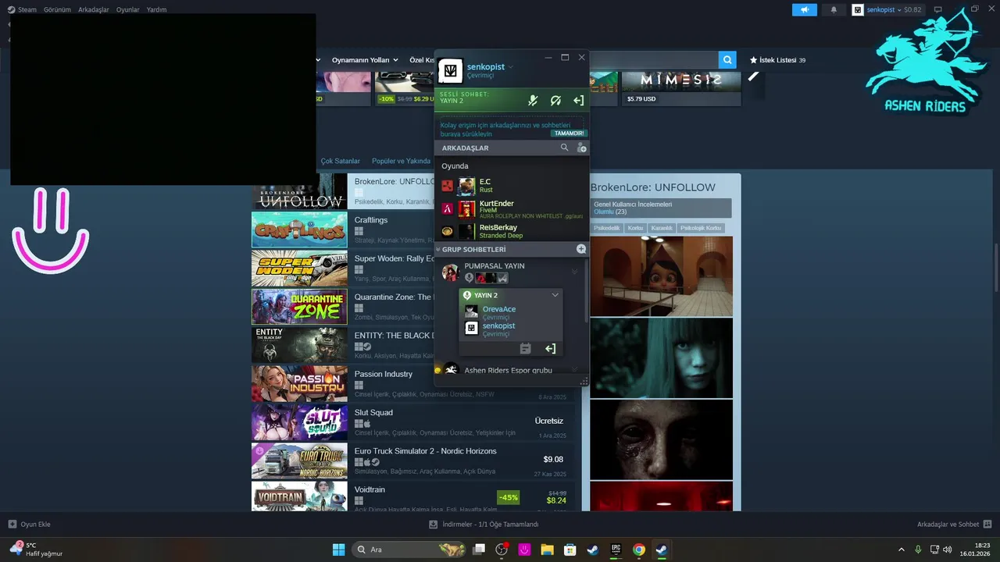
Task: Click the store search input field
Action: 654,60
